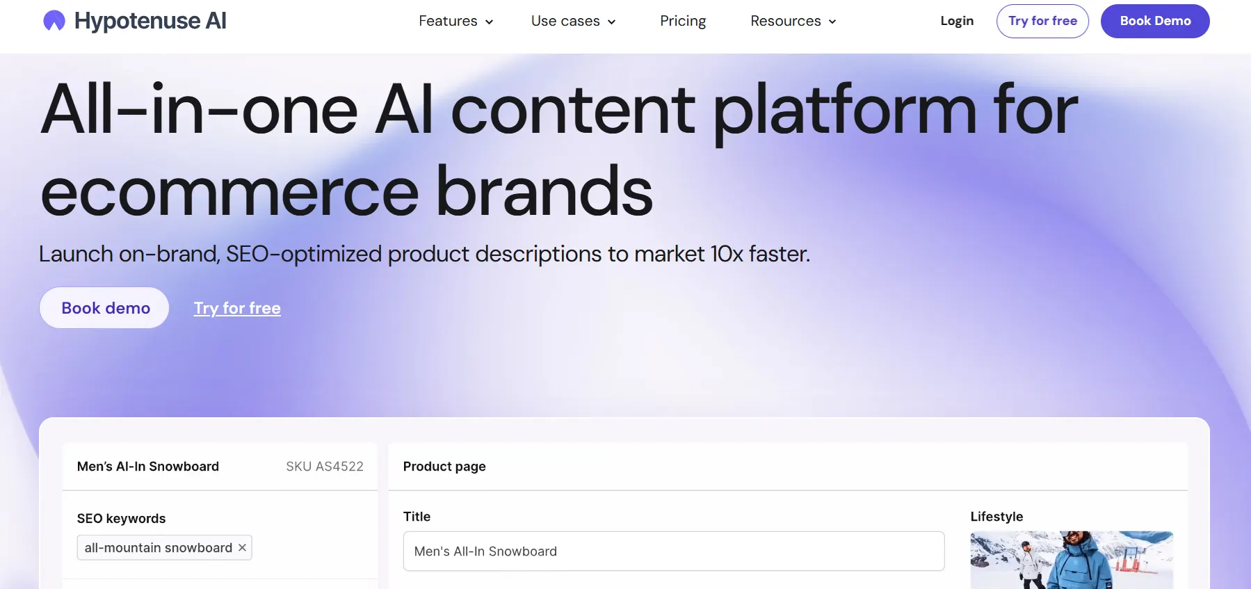Click the Hypotenuse AI wordmark text
Viewport: 1251px width, 589px height.
coord(150,21)
